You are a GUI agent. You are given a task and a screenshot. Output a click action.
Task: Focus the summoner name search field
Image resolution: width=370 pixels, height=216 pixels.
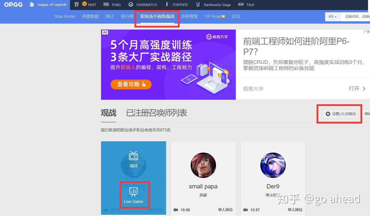[356, 17]
